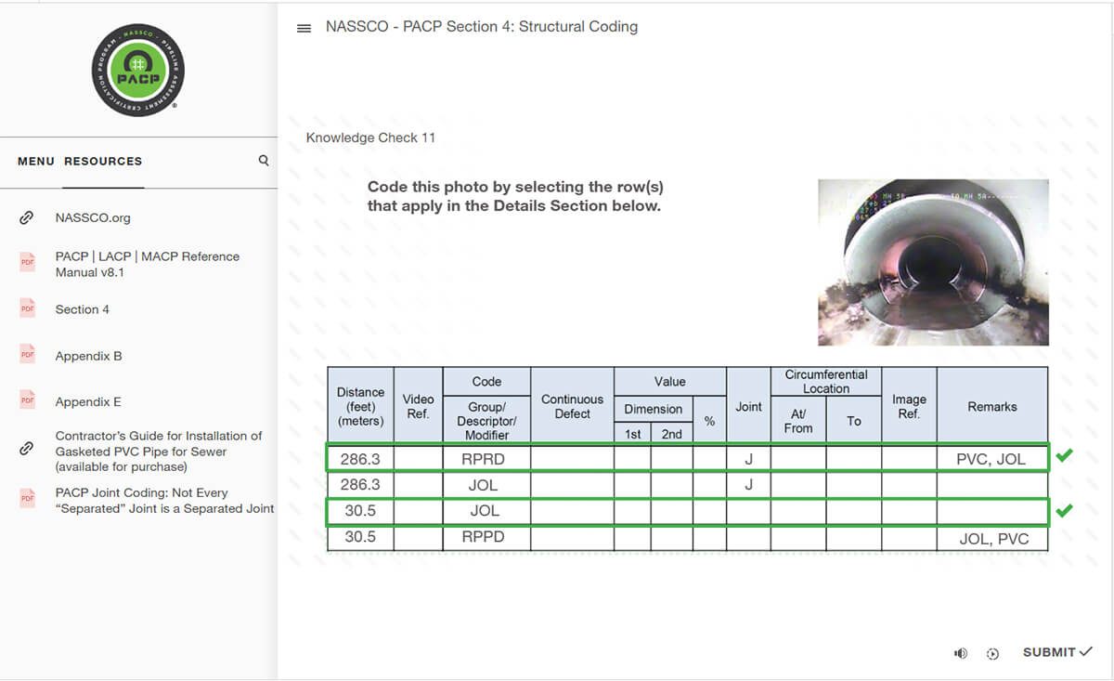Click the 'Image Ref.' column header
1114x681 pixels.
[x=909, y=406]
